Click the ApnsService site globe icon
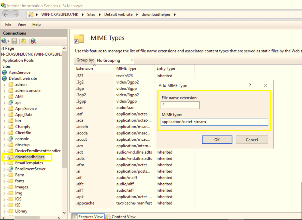302x220 pixels. tap(5, 72)
